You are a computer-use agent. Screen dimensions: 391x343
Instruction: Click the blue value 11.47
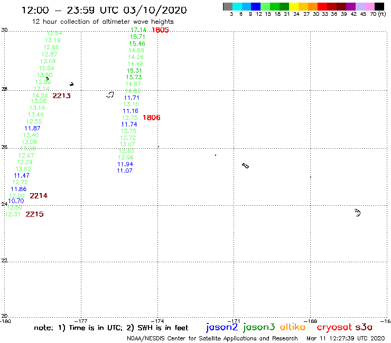pos(22,176)
